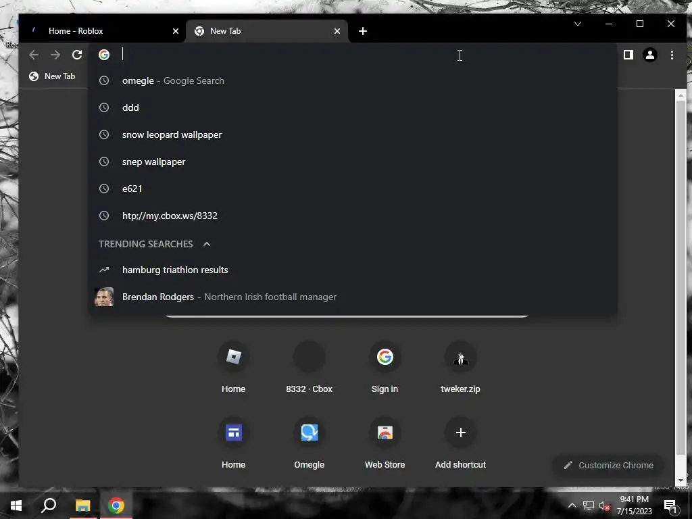The image size is (692, 519).
Task: Open the tab search dropdown arrow
Action: tap(578, 24)
